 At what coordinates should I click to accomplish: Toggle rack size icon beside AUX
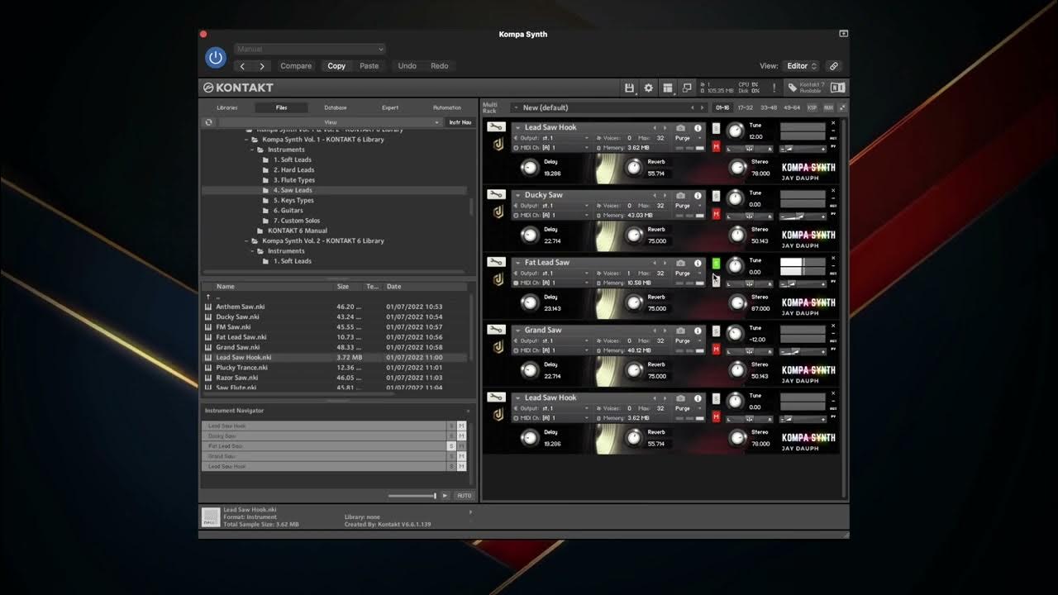pos(842,107)
